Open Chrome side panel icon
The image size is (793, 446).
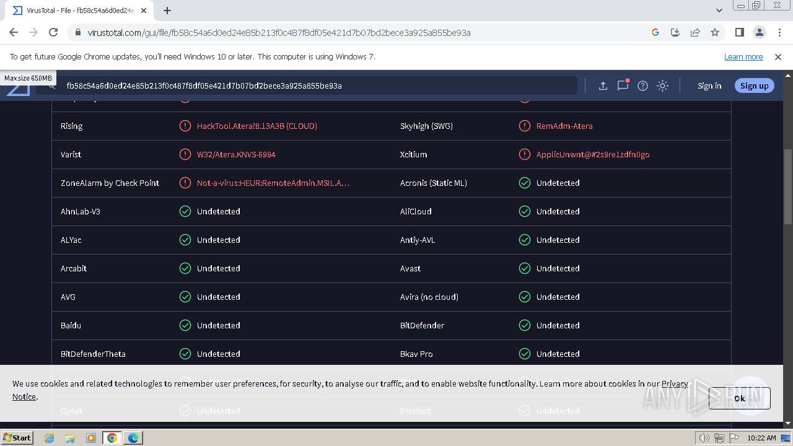pos(740,32)
